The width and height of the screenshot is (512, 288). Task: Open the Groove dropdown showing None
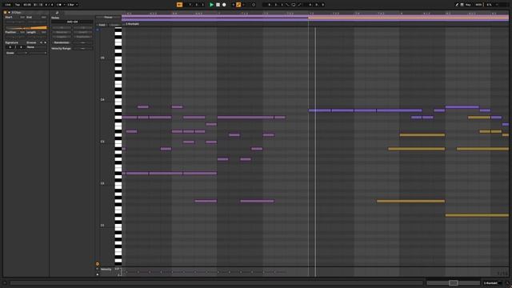37,47
